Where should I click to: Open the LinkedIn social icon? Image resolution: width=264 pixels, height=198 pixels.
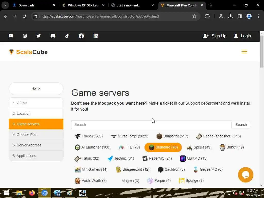[96, 36]
